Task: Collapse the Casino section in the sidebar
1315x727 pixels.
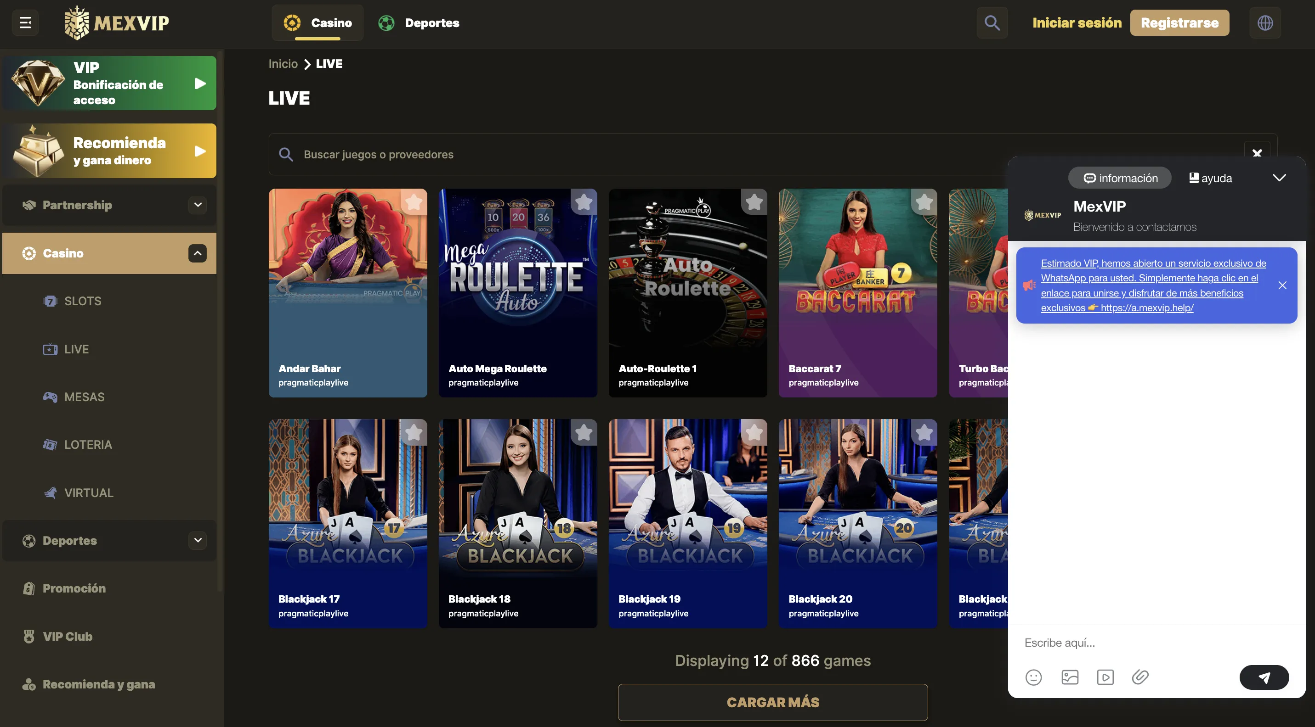Action: click(x=197, y=253)
